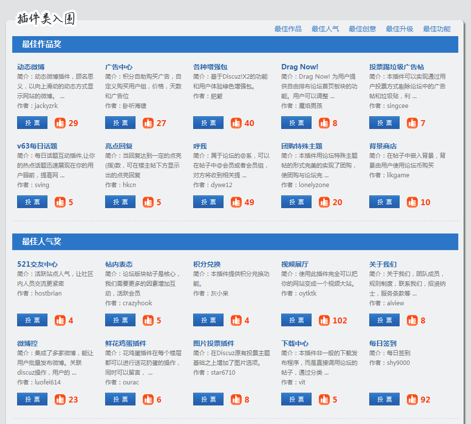The image size is (471, 424).
Task: Open the 动态微博 plugin title link
Action: (x=31, y=67)
